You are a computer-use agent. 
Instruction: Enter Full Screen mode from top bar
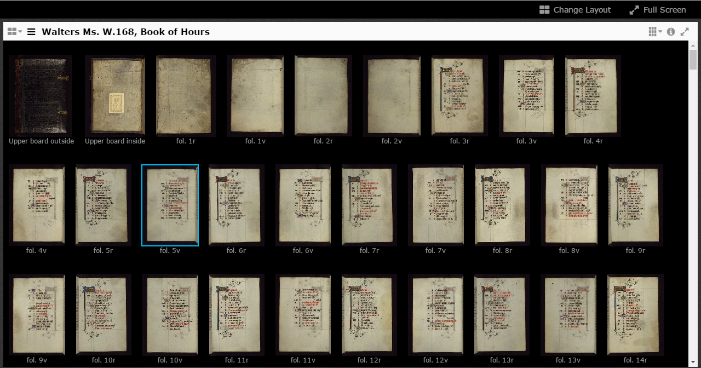[658, 10]
